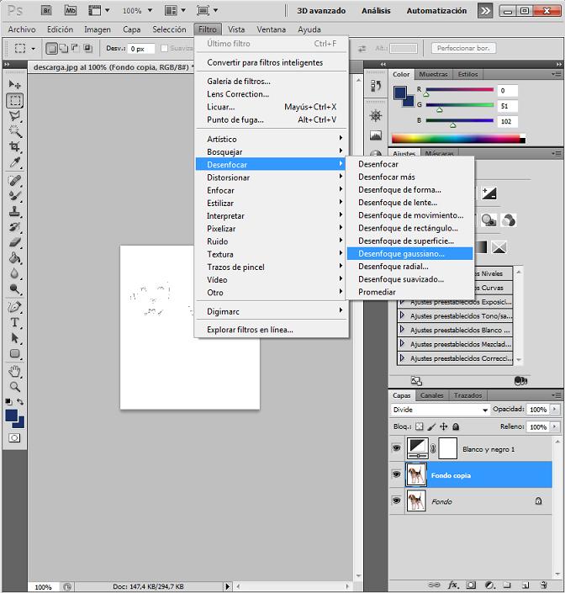The image size is (565, 593).
Task: Choose Desenfoque gaussiano from the submenu
Action: point(402,253)
